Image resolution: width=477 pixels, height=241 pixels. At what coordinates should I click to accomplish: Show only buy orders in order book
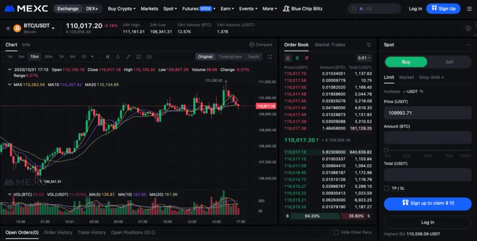coord(298,58)
